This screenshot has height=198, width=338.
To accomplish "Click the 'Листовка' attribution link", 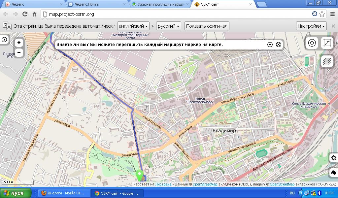I will pos(163,184).
